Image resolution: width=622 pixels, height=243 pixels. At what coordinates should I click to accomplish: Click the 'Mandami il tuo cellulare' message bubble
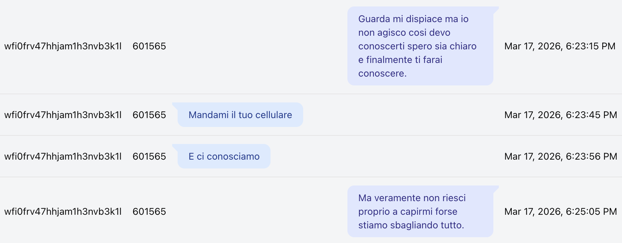240,115
